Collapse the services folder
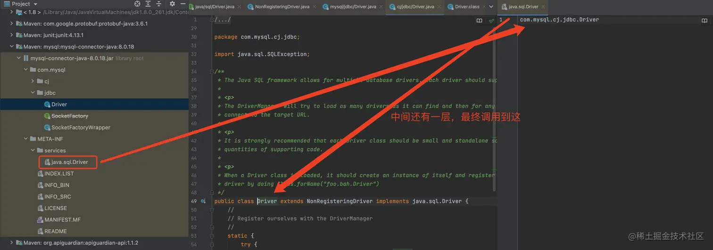The image size is (713, 250). [x=33, y=151]
